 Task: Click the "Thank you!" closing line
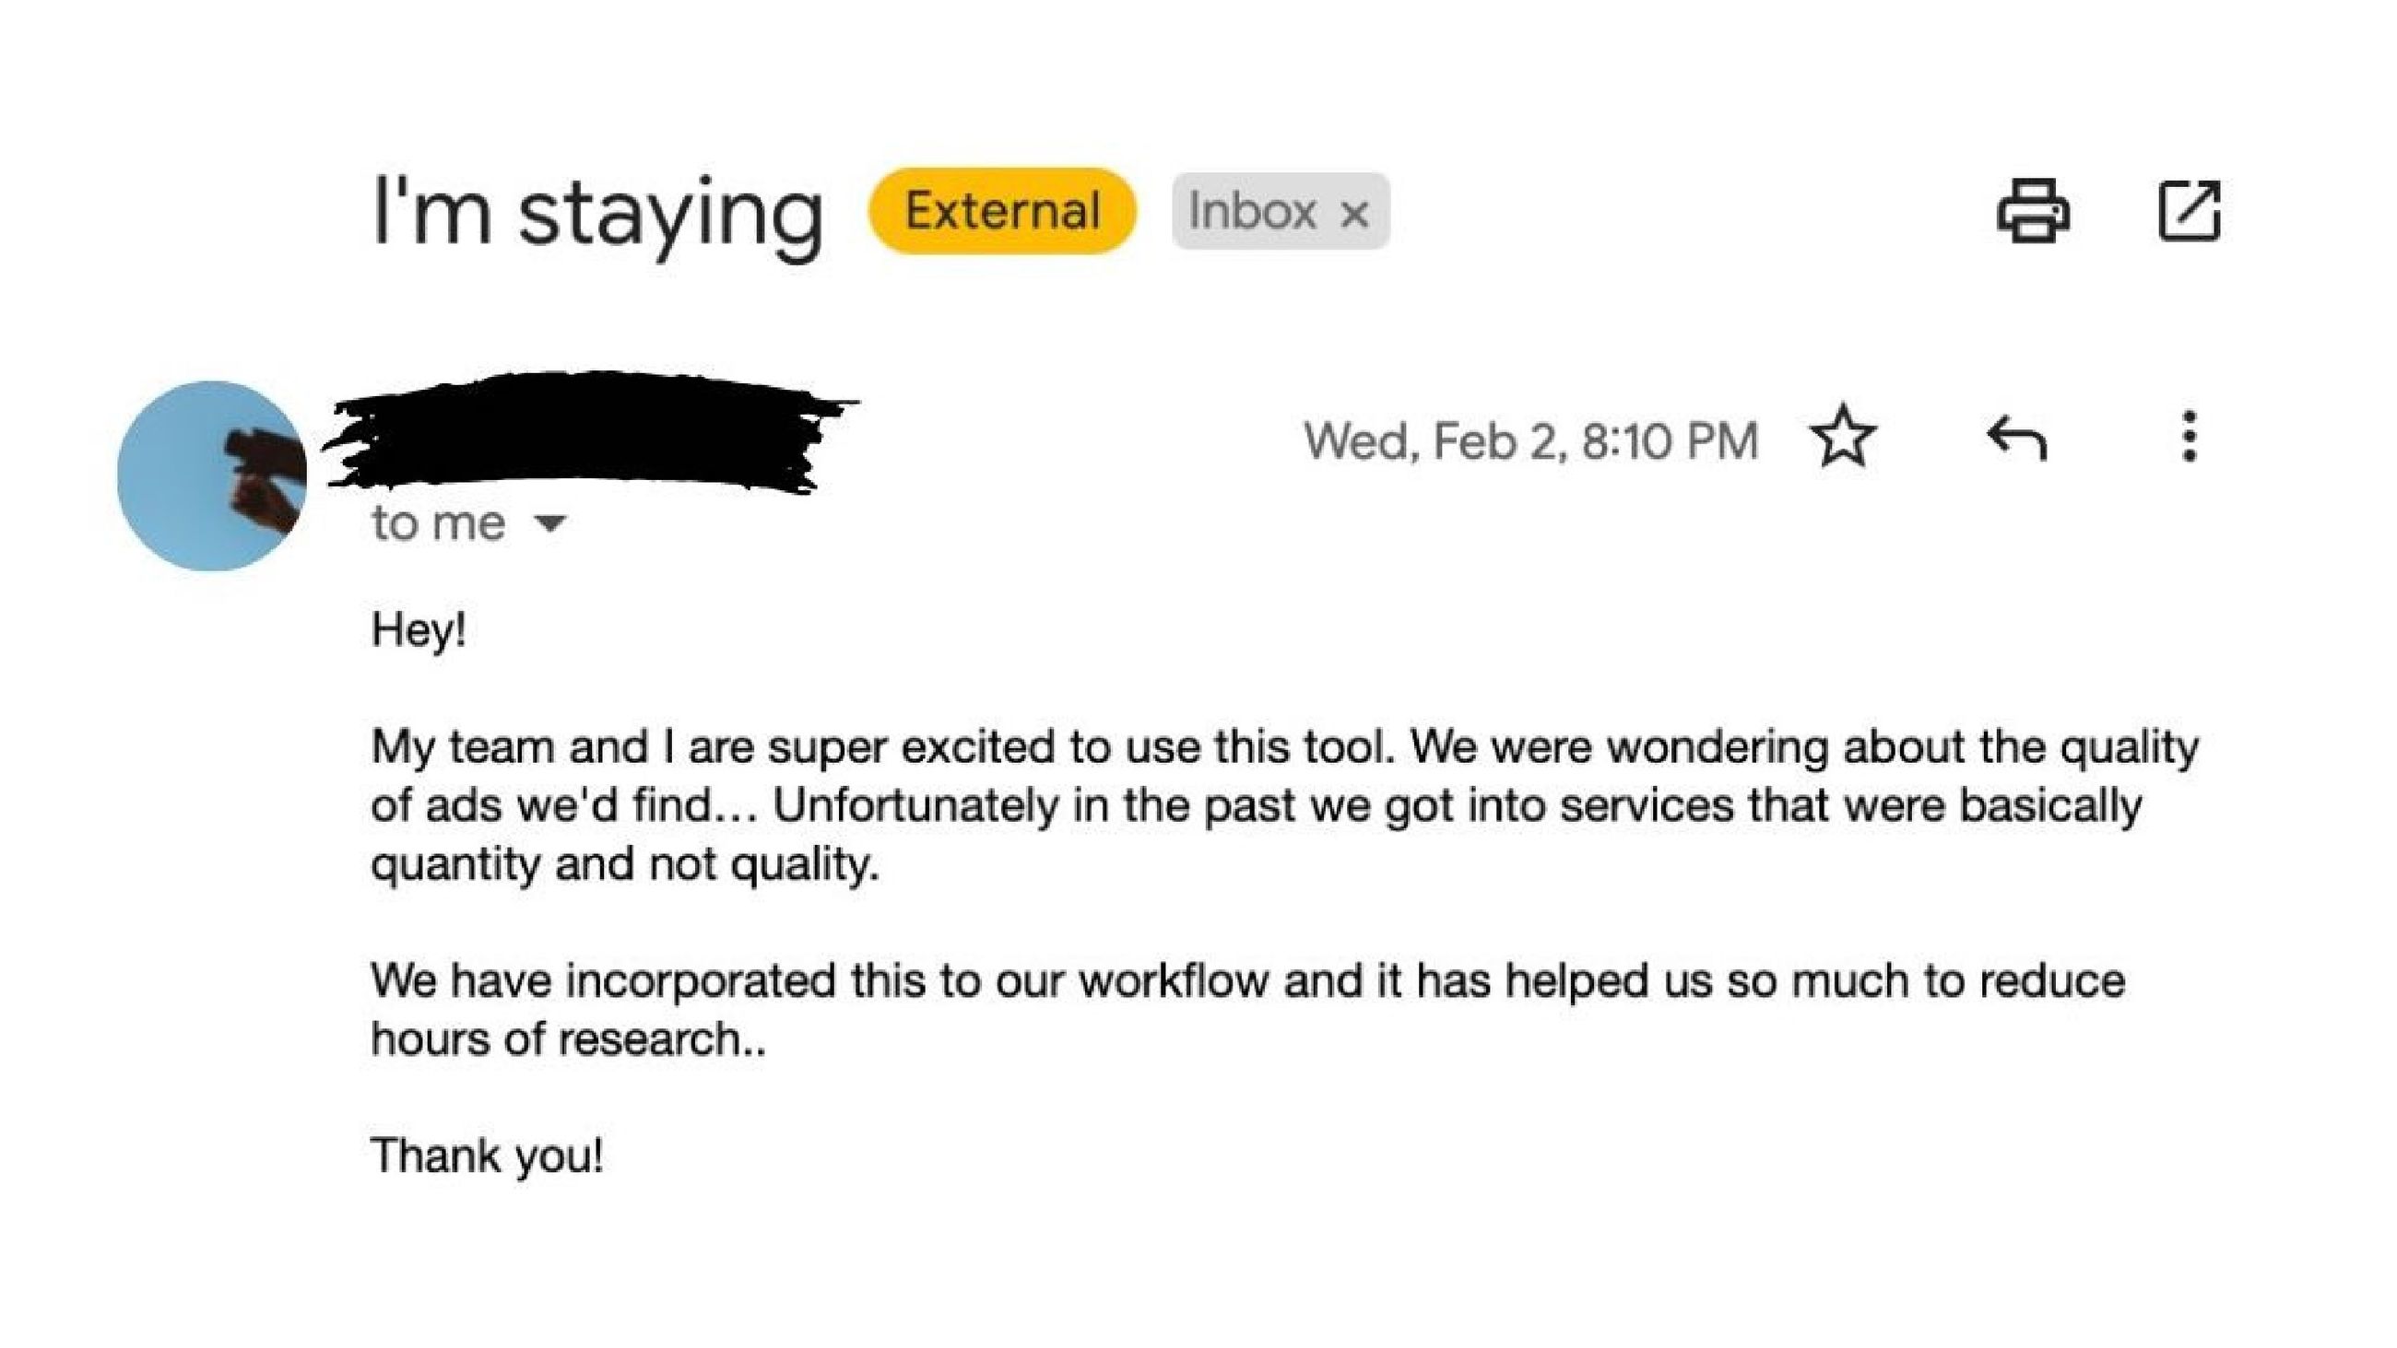point(487,1156)
